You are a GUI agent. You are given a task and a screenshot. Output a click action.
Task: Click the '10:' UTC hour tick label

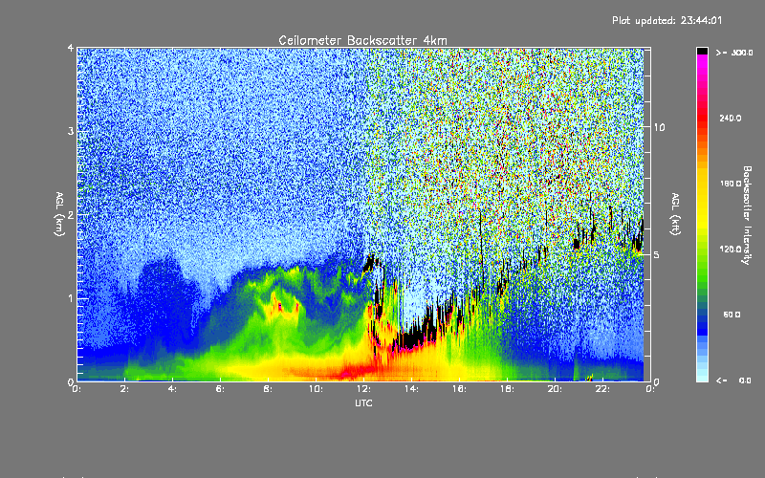coord(317,389)
